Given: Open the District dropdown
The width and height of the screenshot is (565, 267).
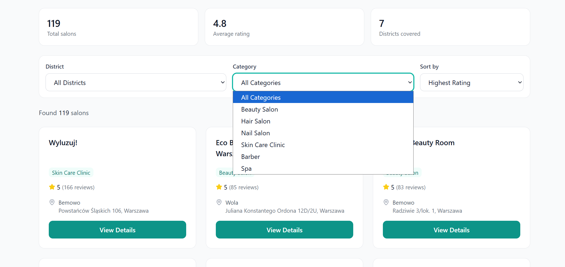Looking at the screenshot, I should (136, 82).
